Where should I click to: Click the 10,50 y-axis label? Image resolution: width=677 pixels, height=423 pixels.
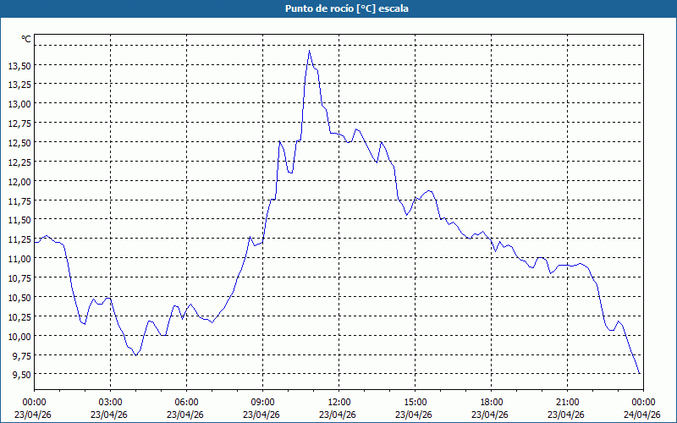(x=19, y=297)
